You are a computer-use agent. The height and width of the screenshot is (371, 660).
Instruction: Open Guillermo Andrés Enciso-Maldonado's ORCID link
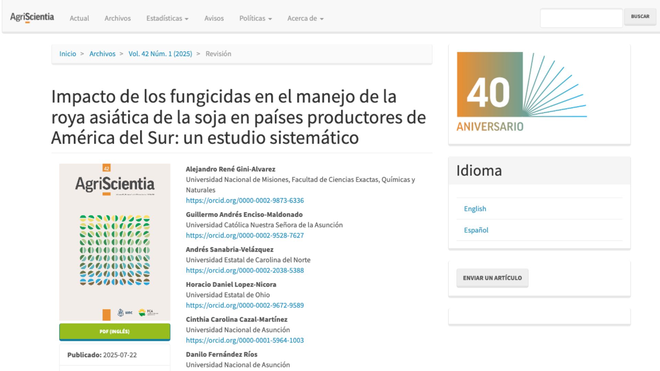(245, 235)
